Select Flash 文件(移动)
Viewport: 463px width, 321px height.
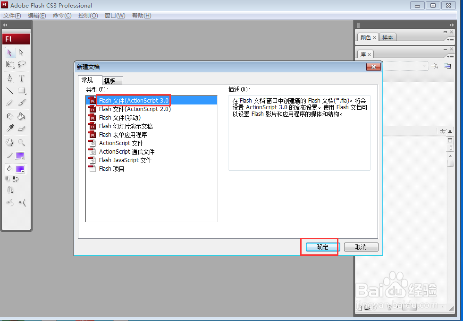click(151, 118)
